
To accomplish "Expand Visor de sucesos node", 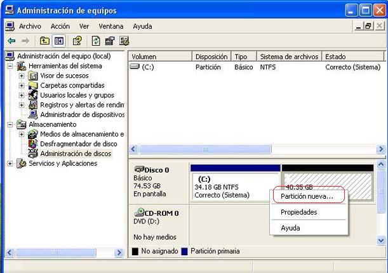I will tap(22, 76).
